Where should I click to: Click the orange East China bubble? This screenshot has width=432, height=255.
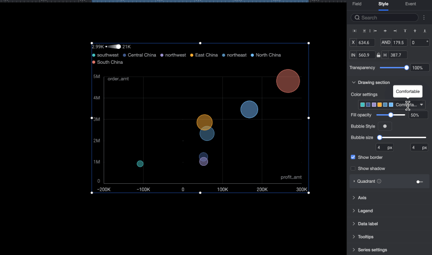204,121
